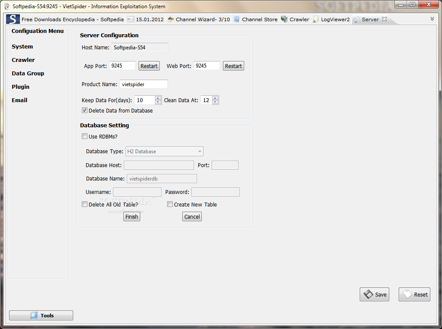Increase Clean Data At value
Screen dimensions: 442x329
[215, 98]
